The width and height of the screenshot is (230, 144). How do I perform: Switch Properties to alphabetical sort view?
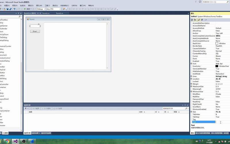(x=195, y=20)
